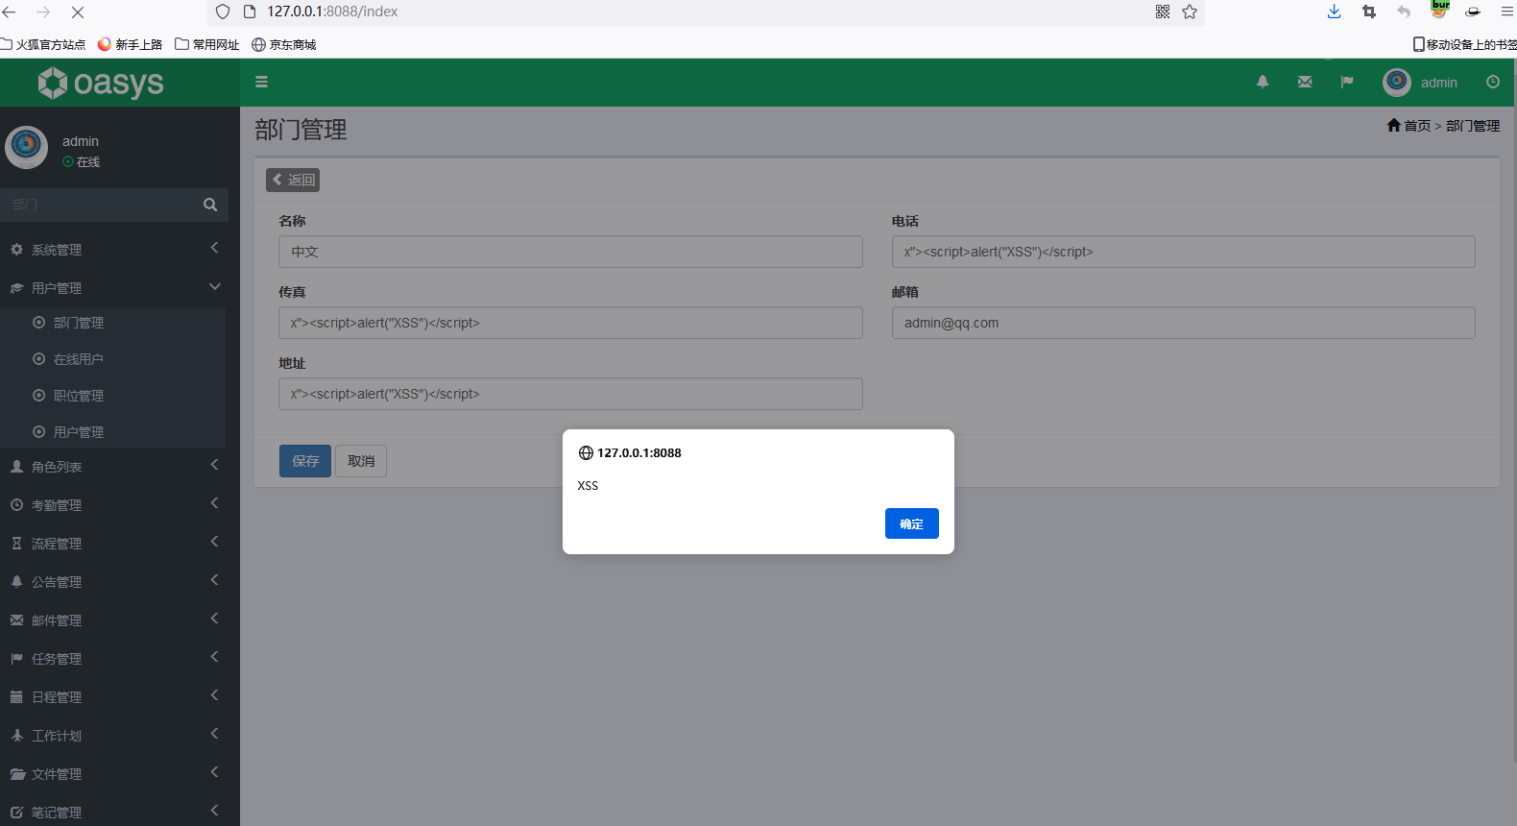
Task: Expand the 邮件管理 menu
Action: 113,620
